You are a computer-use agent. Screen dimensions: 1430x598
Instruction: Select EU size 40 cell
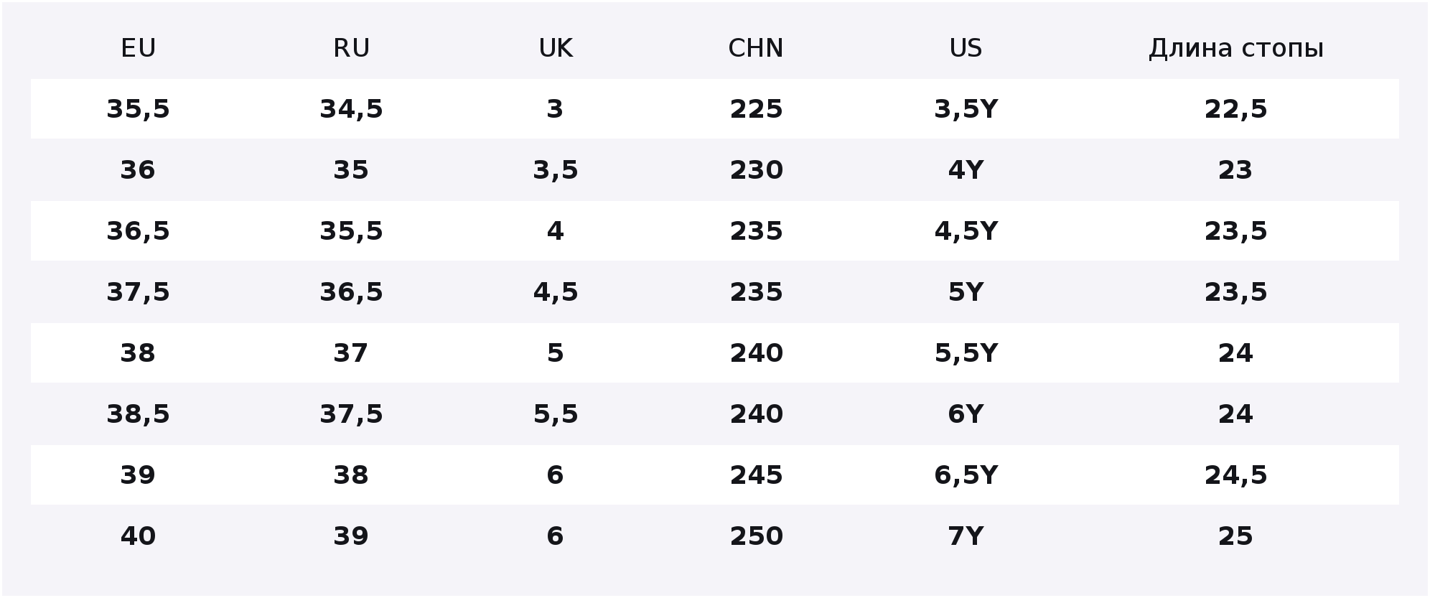click(138, 536)
